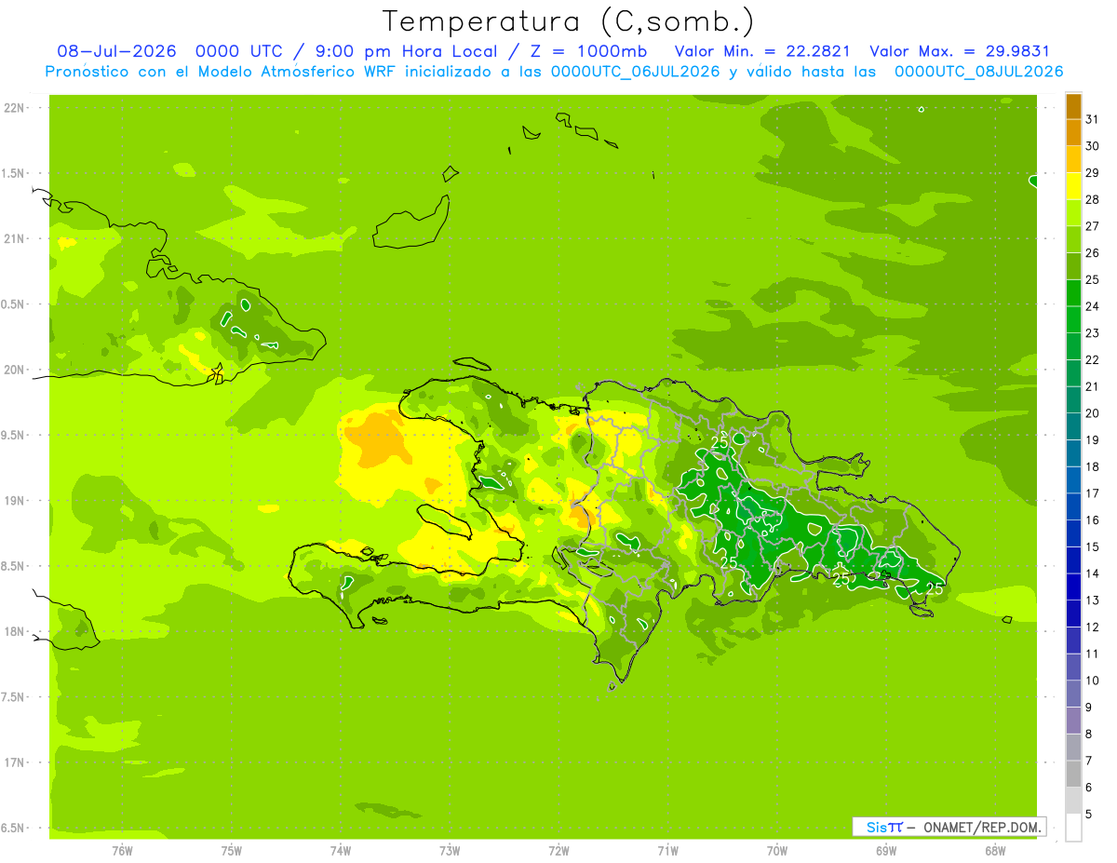Select 'Valor Min. = 22.2821' text
1117x863 pixels.
tap(761, 51)
